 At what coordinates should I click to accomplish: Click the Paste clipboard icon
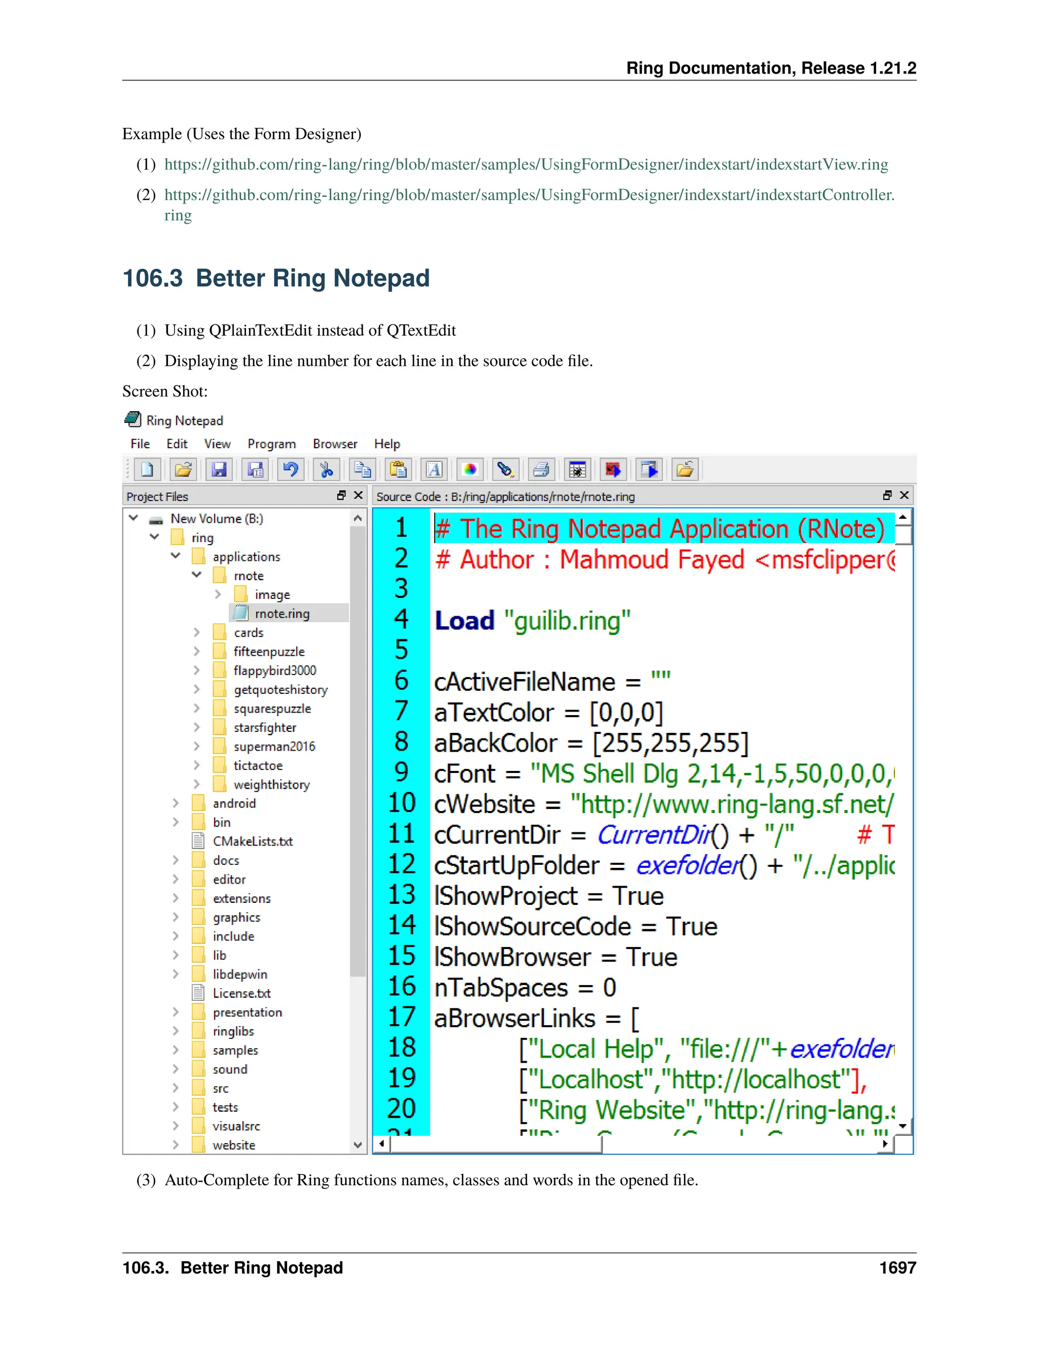[398, 470]
